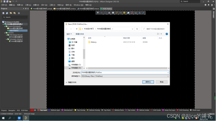Pick the Place Dimension tool
216x121 pixels.
[x=136, y=13]
